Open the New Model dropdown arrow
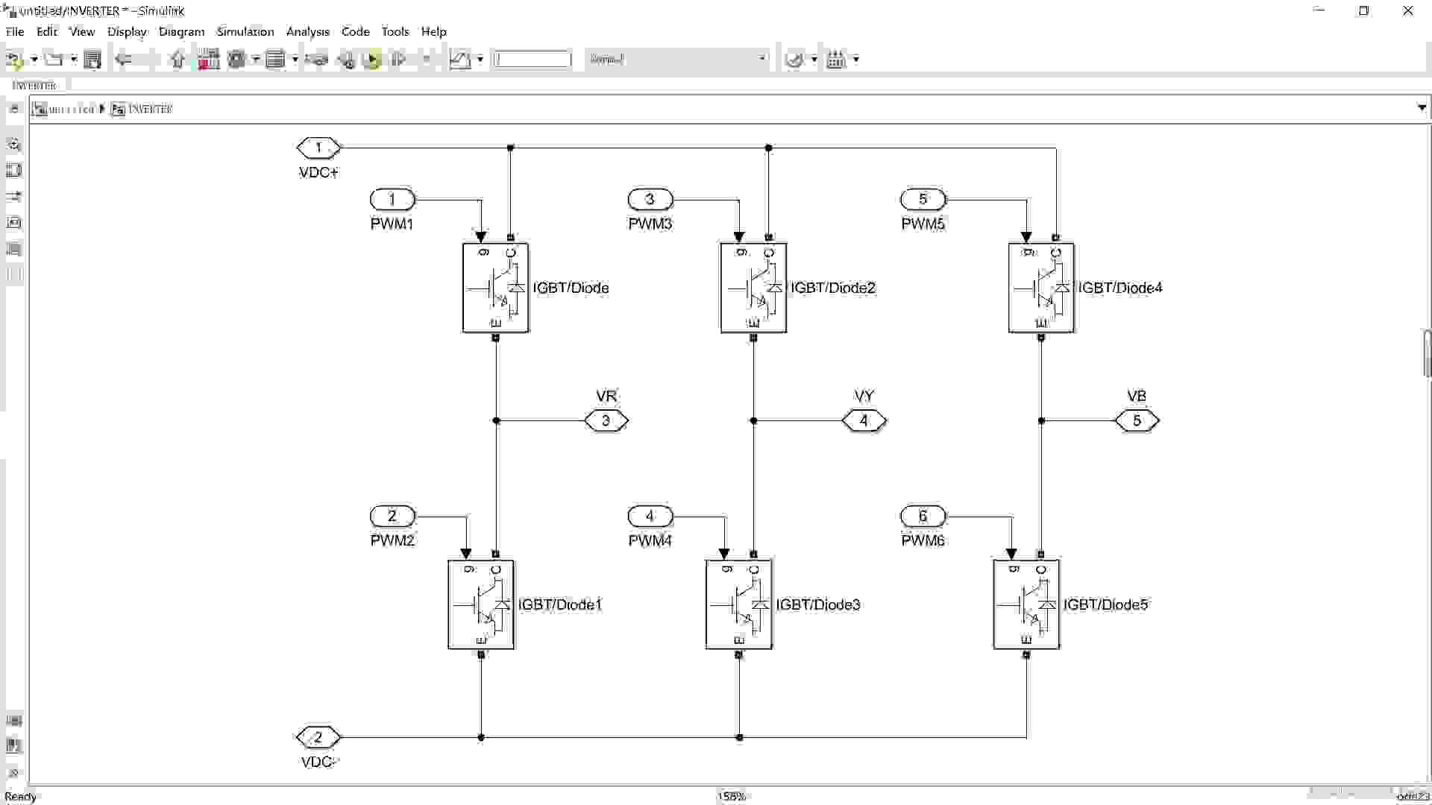 (34, 60)
